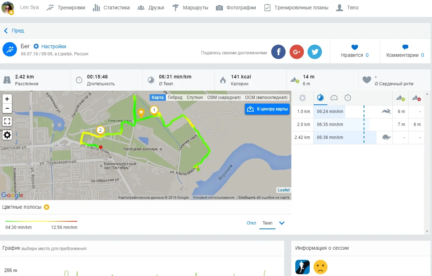This screenshot has height=276, width=432.
Task: Click the Runtastic app icon in session info
Action: (x=303, y=267)
